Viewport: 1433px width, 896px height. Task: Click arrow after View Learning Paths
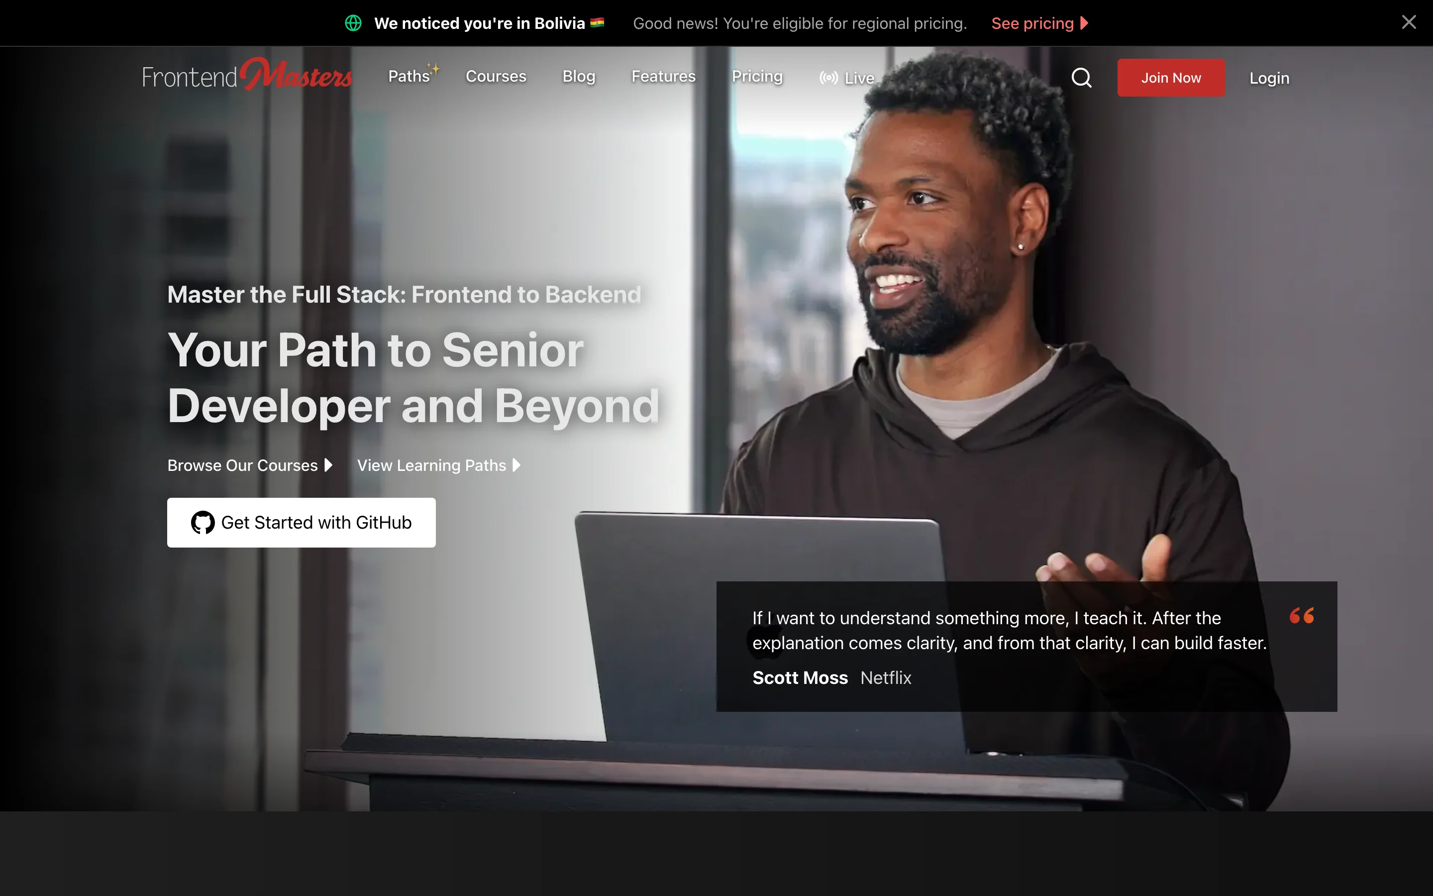[516, 465]
